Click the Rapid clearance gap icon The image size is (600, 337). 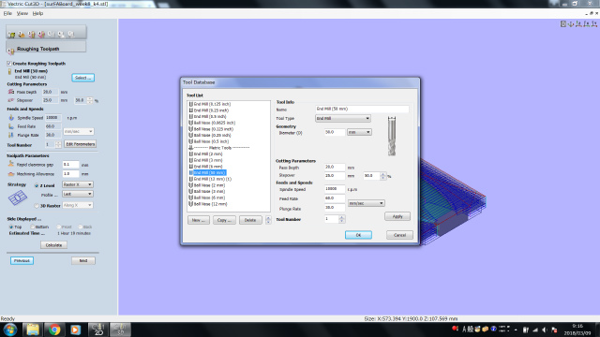pos(10,164)
